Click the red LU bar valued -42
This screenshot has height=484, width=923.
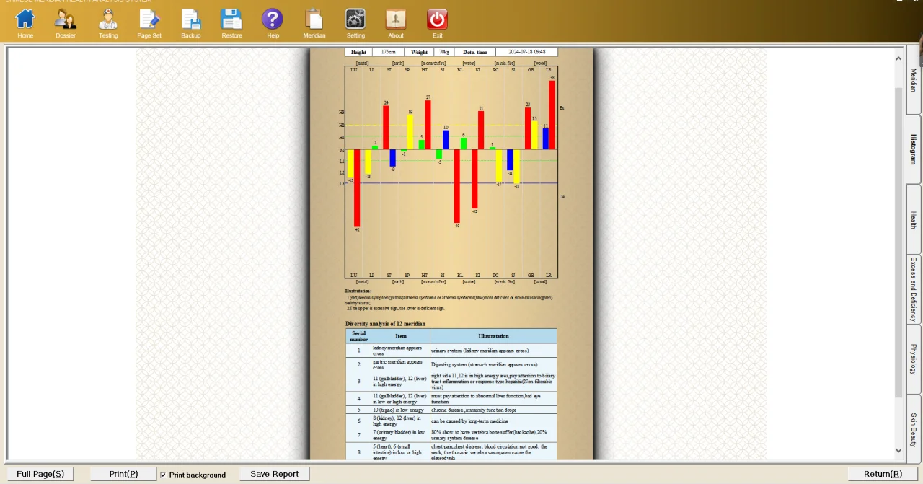tap(357, 188)
